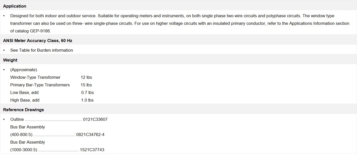The width and height of the screenshot is (357, 155).
Task: Click Outline drawing number 0121C33607
Action: (95, 119)
